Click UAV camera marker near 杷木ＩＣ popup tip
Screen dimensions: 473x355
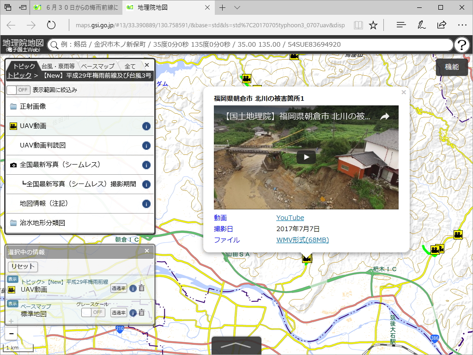pyautogui.click(x=307, y=258)
